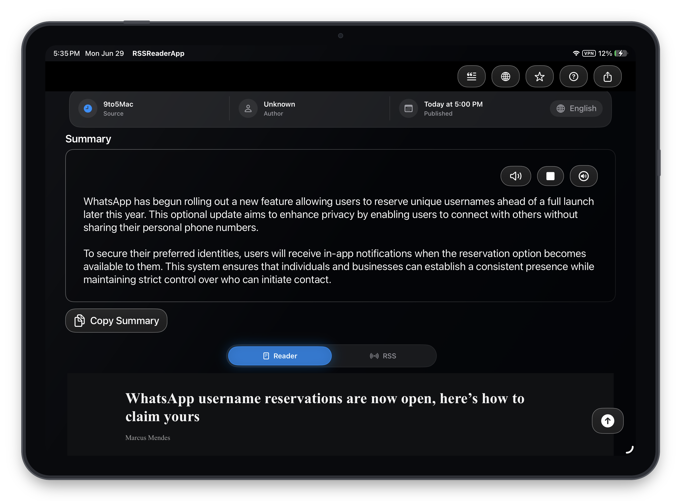Select the English language pill
The width and height of the screenshot is (681, 501).
click(576, 108)
